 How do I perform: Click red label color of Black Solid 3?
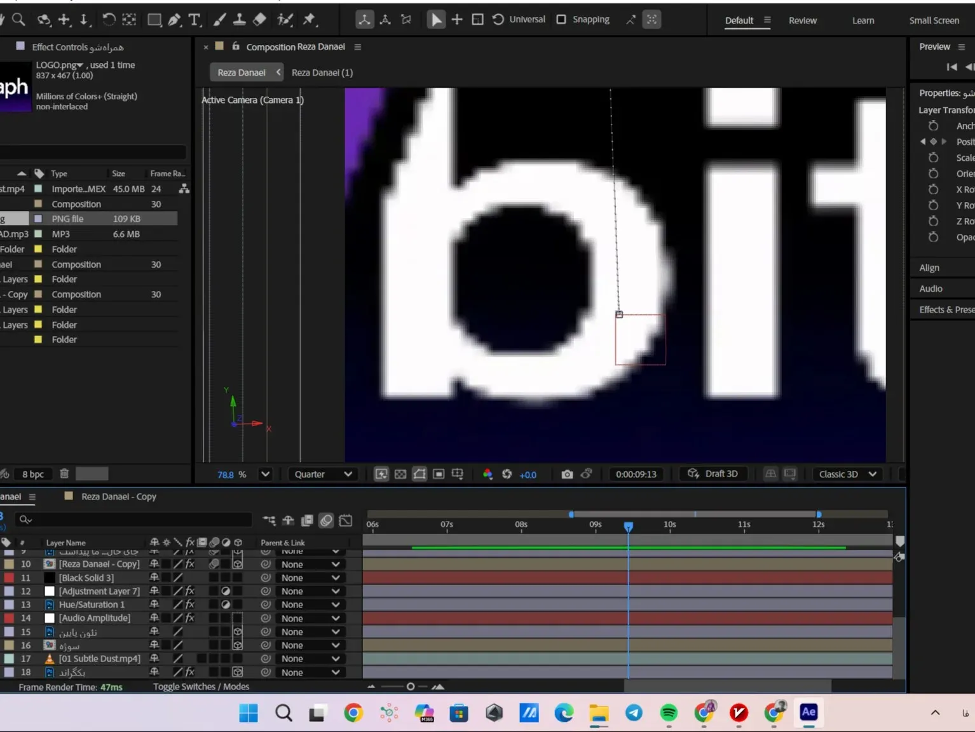point(9,578)
